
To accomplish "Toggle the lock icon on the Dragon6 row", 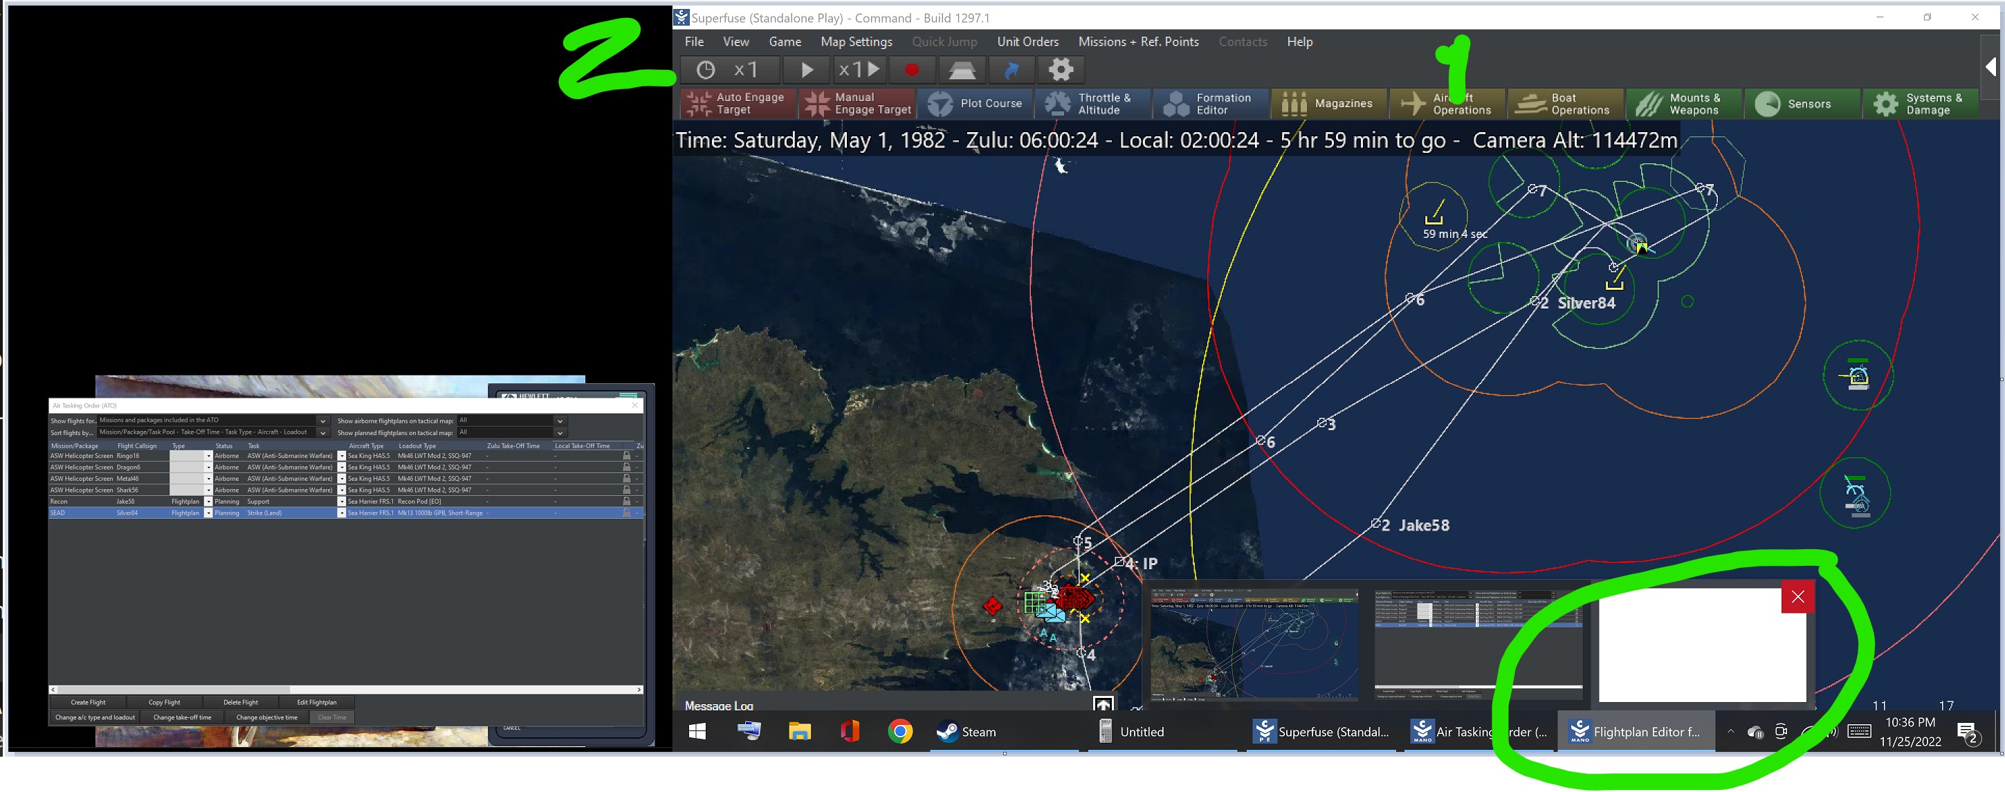I will tap(627, 468).
